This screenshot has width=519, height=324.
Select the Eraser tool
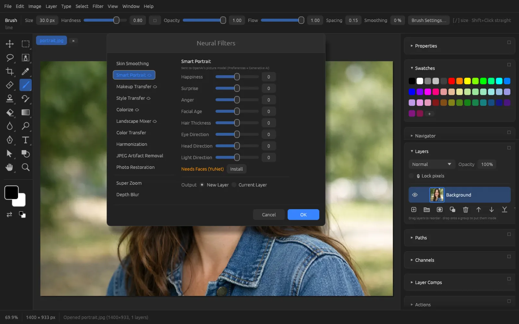click(x=10, y=112)
